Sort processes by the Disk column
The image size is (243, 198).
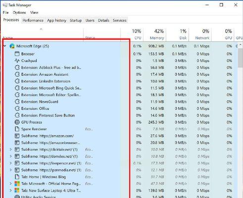pyautogui.click(x=178, y=34)
